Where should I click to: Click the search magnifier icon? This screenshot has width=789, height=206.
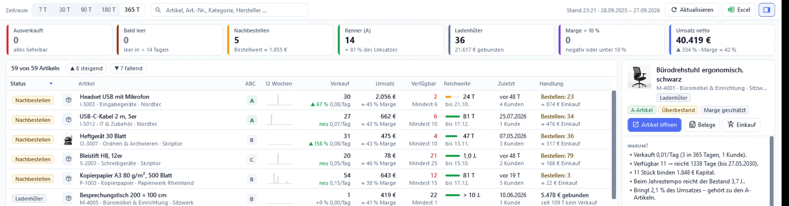coord(158,10)
